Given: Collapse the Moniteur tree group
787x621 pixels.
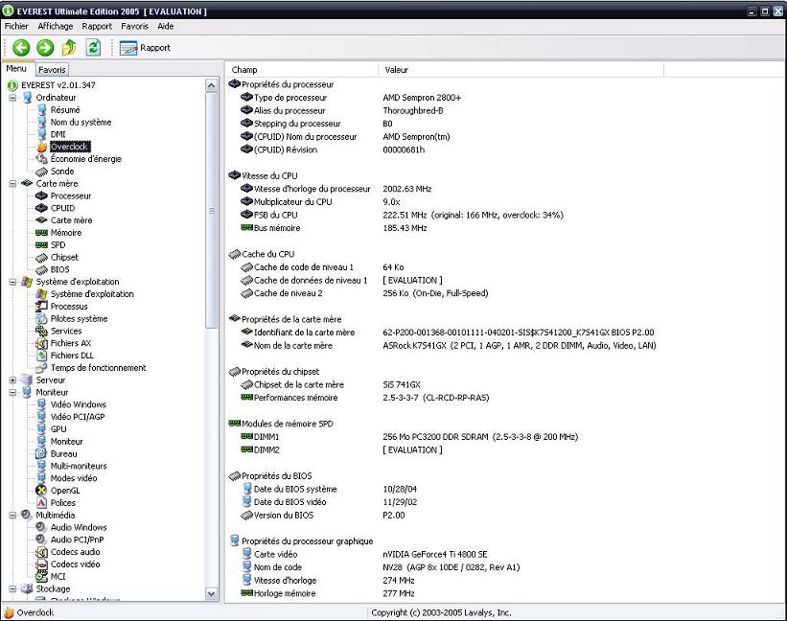Looking at the screenshot, I should pos(12,392).
